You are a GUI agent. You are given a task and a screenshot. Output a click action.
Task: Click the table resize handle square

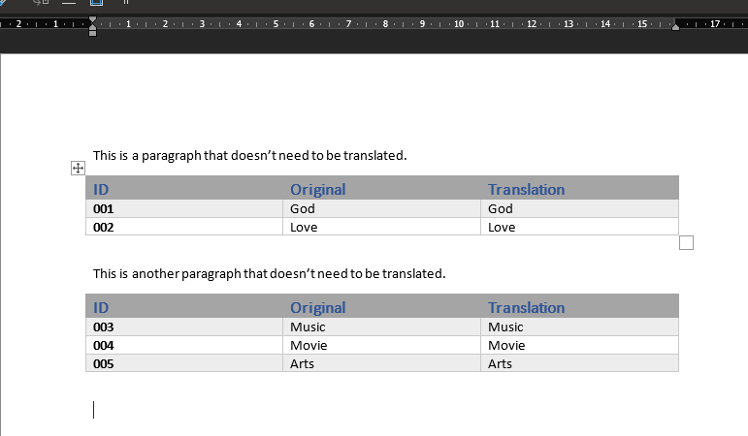[686, 243]
